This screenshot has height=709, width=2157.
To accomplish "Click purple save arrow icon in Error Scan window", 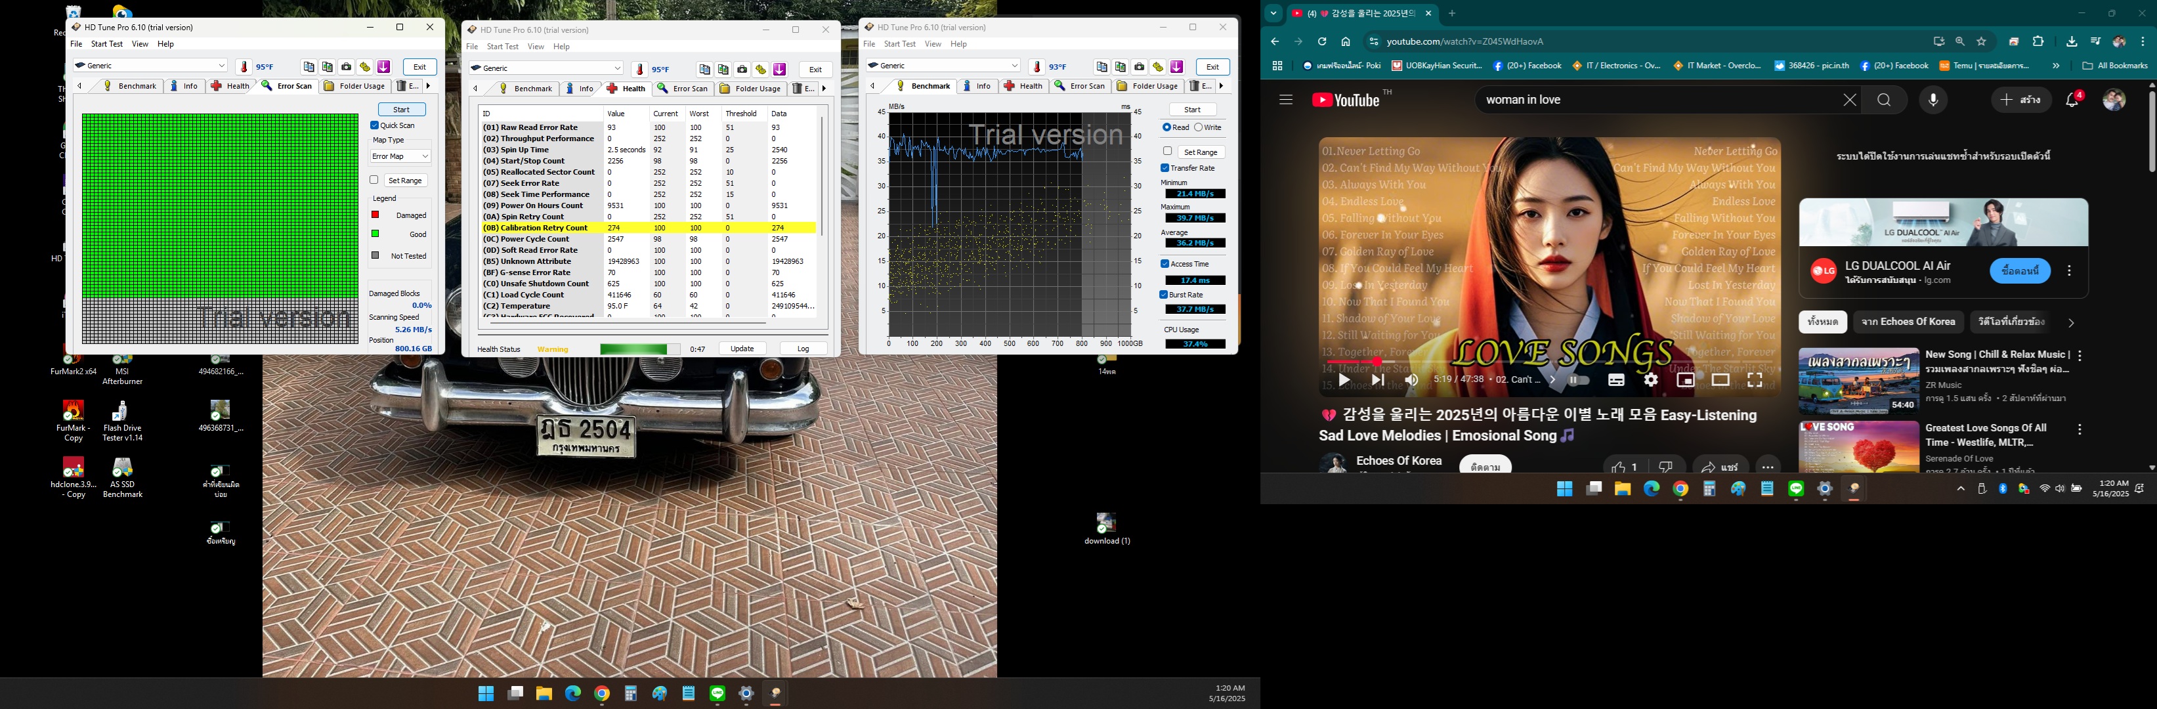I will point(383,67).
